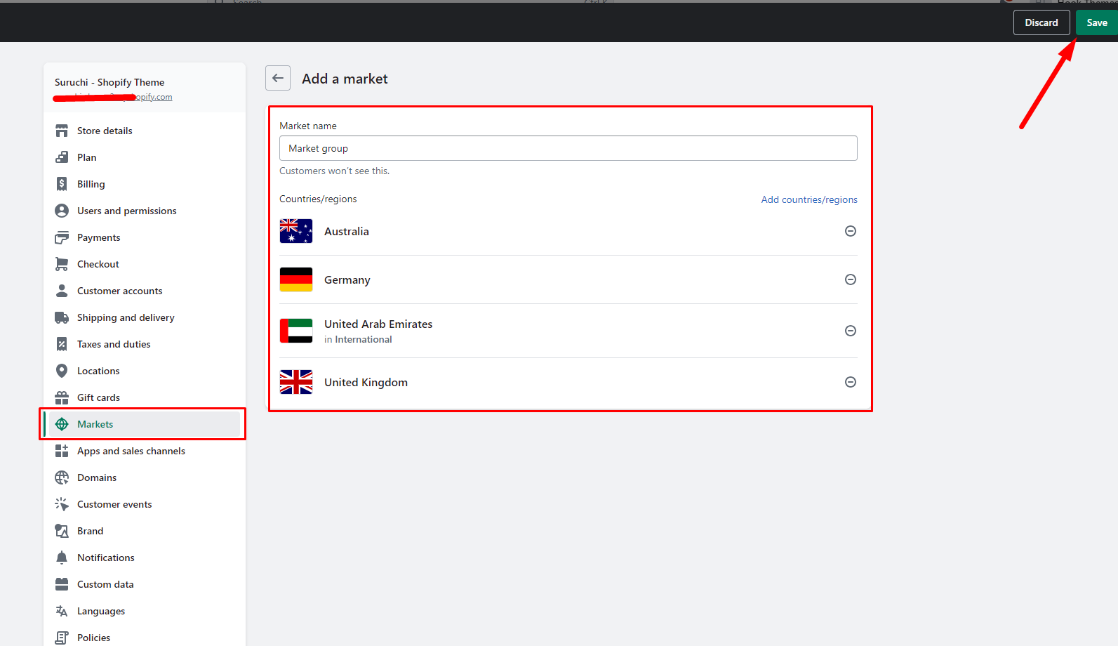Click the back arrow beside Add a market
Image resolution: width=1118 pixels, height=646 pixels.
(278, 78)
